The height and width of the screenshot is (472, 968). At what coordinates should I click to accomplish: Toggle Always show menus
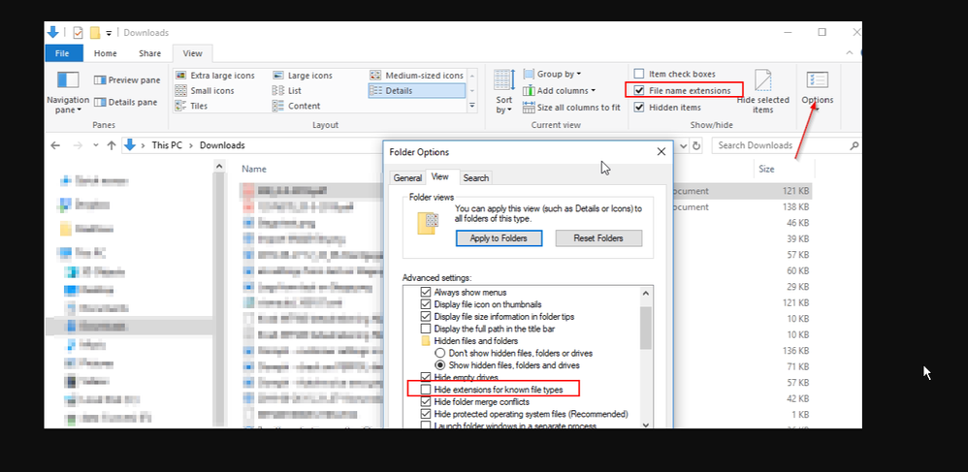point(426,292)
